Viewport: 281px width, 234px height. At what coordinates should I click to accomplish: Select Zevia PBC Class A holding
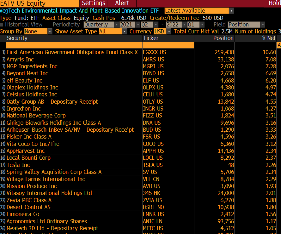(29, 200)
